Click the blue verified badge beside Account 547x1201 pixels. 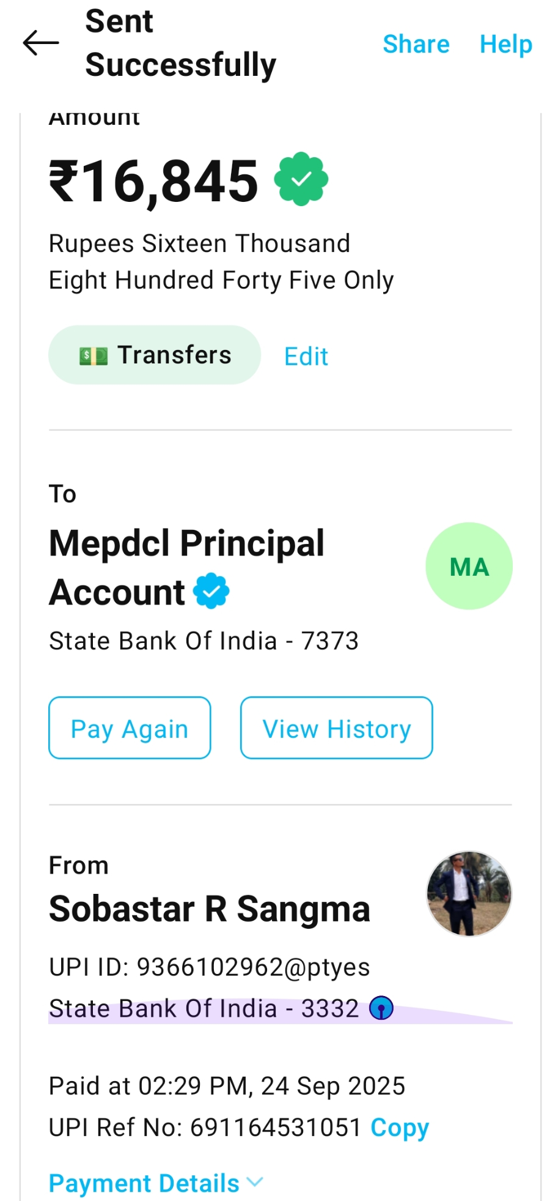click(x=211, y=591)
